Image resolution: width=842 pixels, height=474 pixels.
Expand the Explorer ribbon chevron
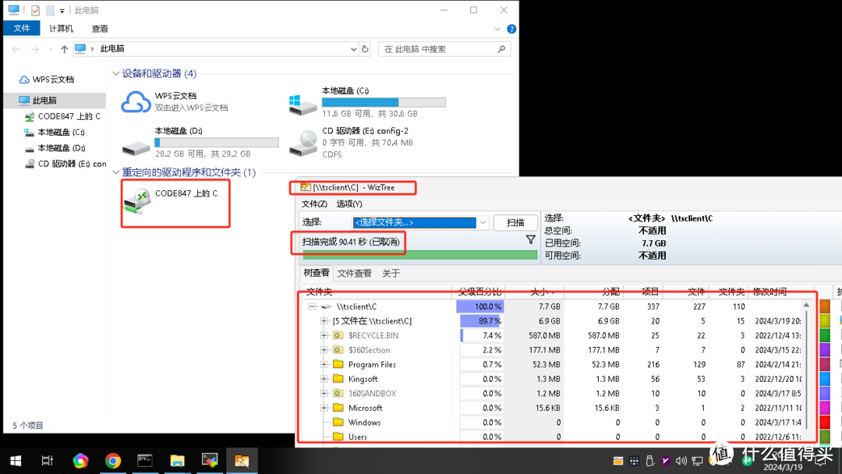(497, 29)
